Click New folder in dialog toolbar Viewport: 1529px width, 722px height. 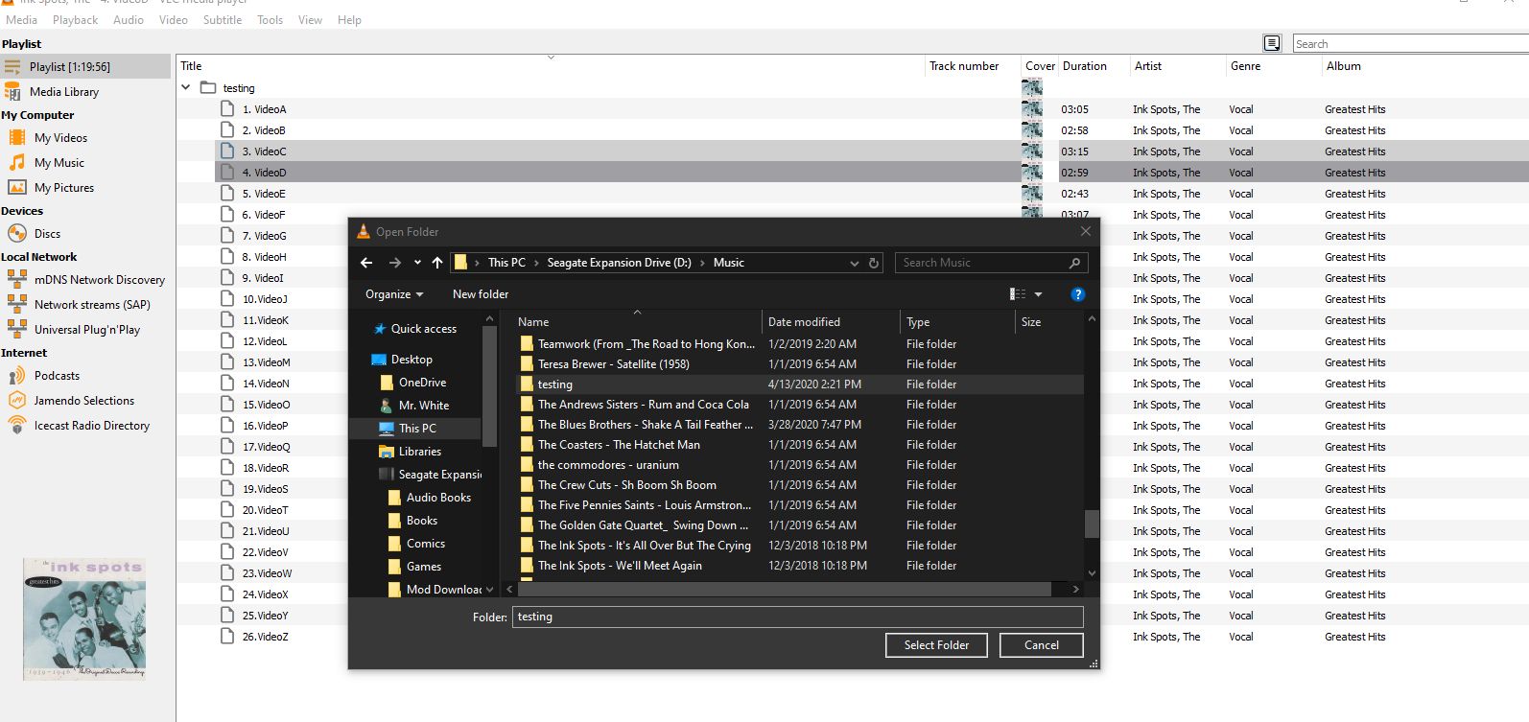point(481,294)
